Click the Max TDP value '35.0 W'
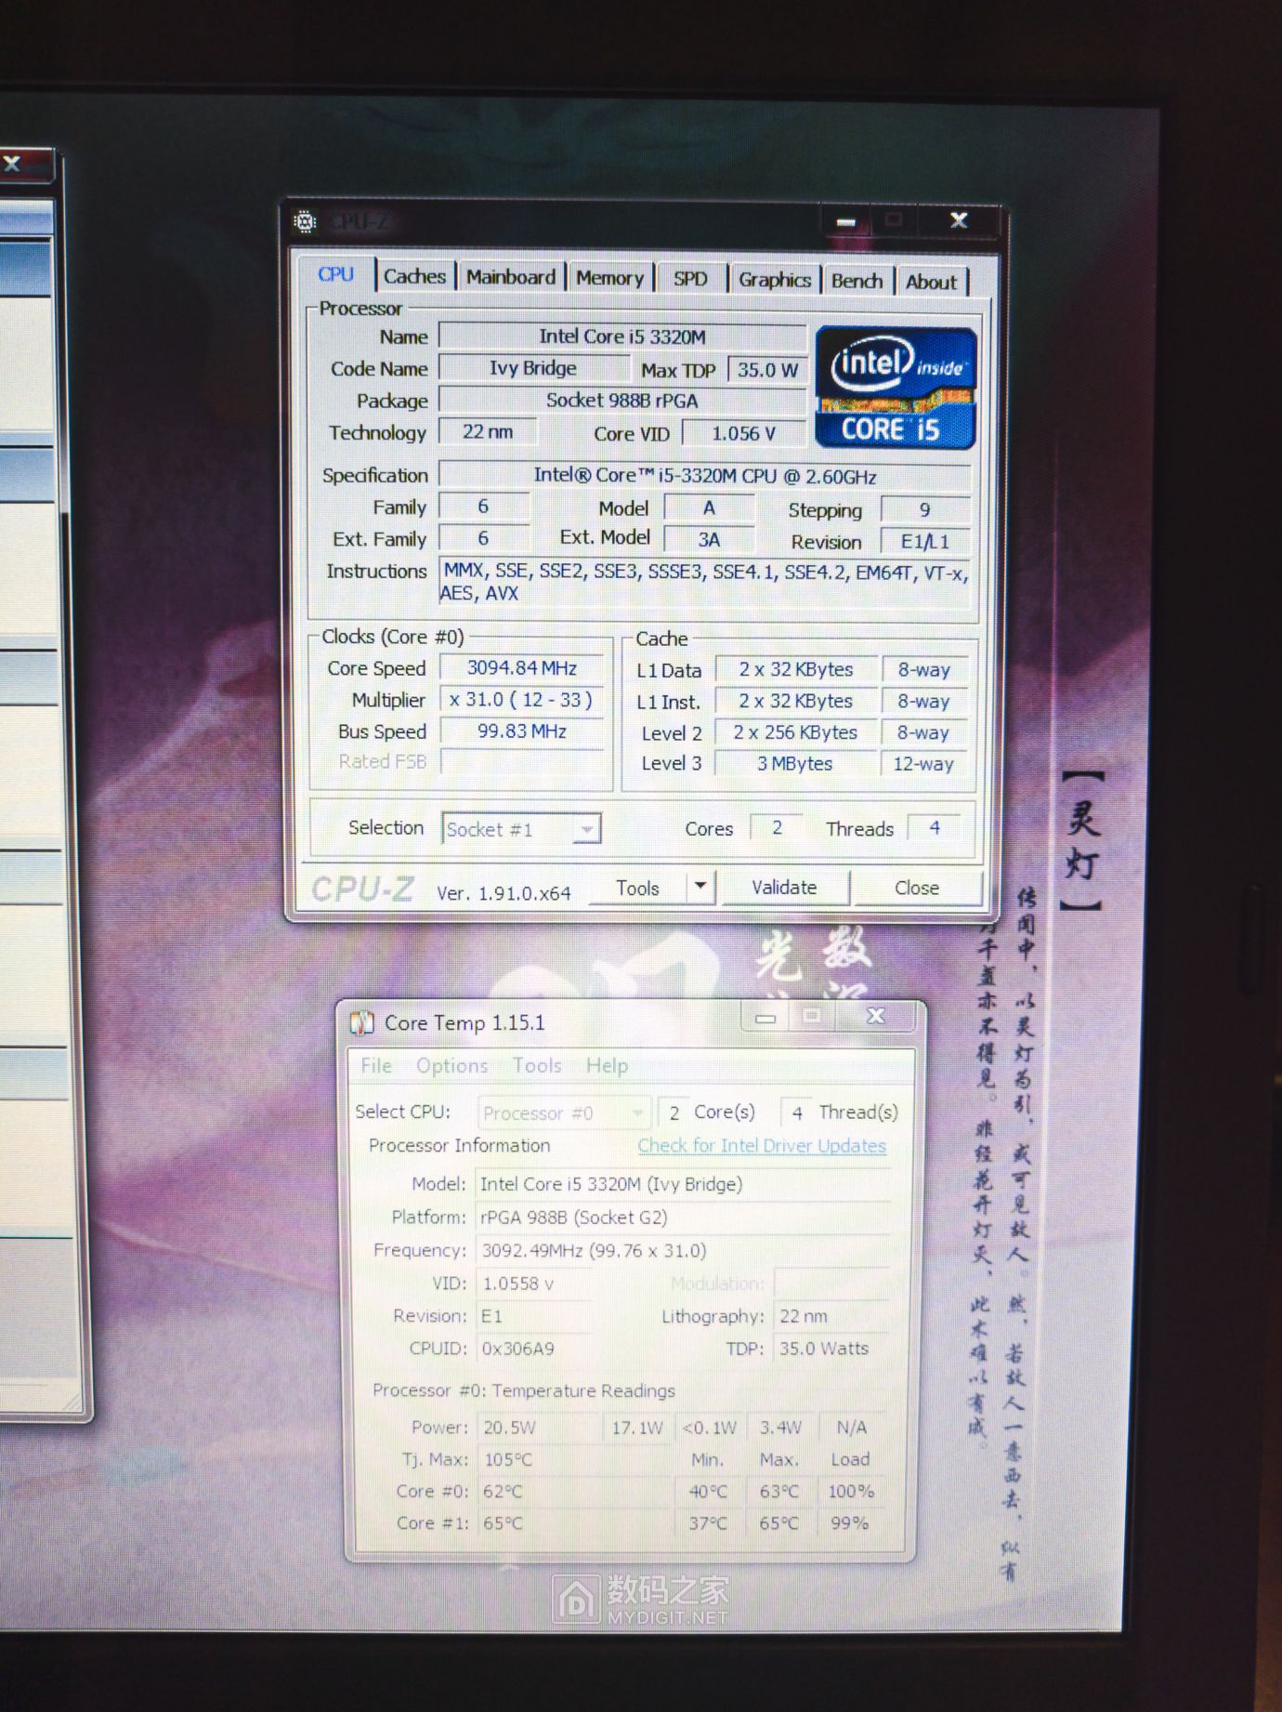 (x=767, y=370)
